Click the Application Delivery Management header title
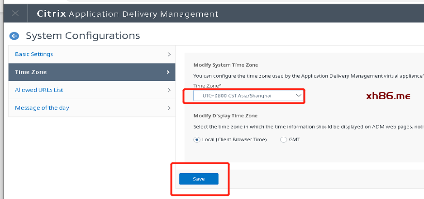This screenshot has width=424, height=199. point(143,14)
